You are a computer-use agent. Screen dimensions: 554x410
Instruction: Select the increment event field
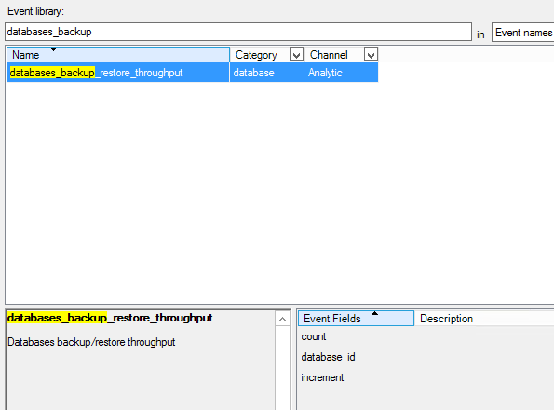click(322, 377)
